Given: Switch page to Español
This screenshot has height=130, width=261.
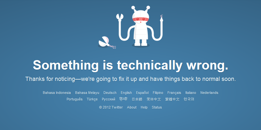Looking at the screenshot, I should [142, 93].
